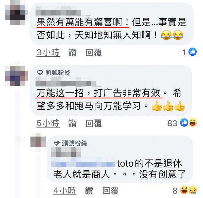203x198 pixels.
Task: Click the blue like icon on first comment
Action: click(193, 52)
